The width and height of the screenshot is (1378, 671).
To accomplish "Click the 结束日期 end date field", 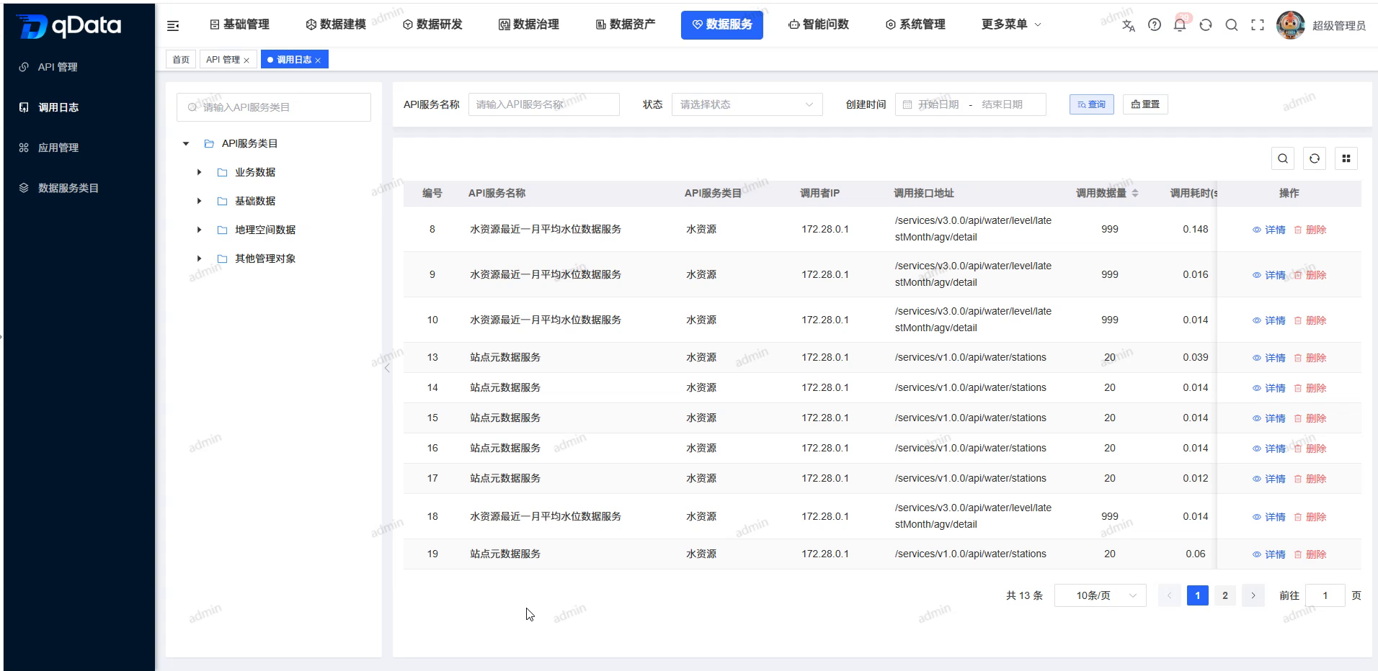I will (1002, 104).
